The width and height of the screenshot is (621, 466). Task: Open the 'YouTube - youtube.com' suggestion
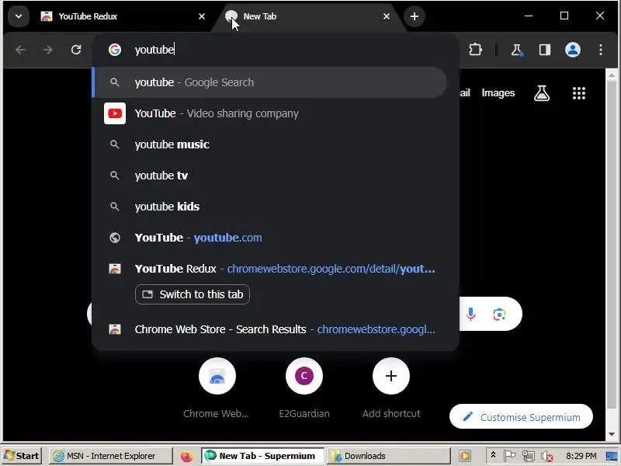tap(270, 238)
